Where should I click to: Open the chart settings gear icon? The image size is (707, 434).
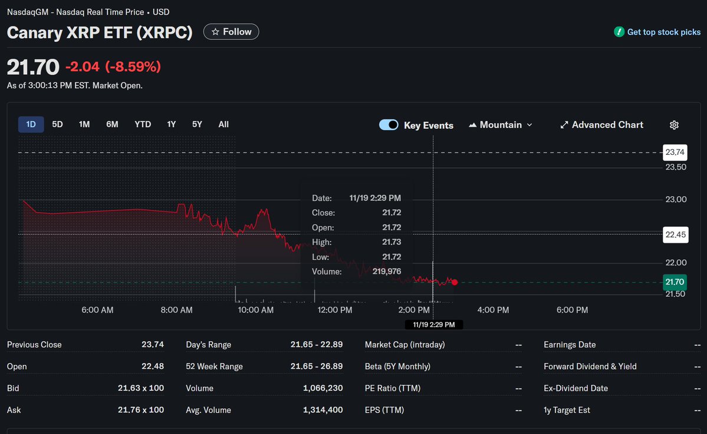(673, 124)
